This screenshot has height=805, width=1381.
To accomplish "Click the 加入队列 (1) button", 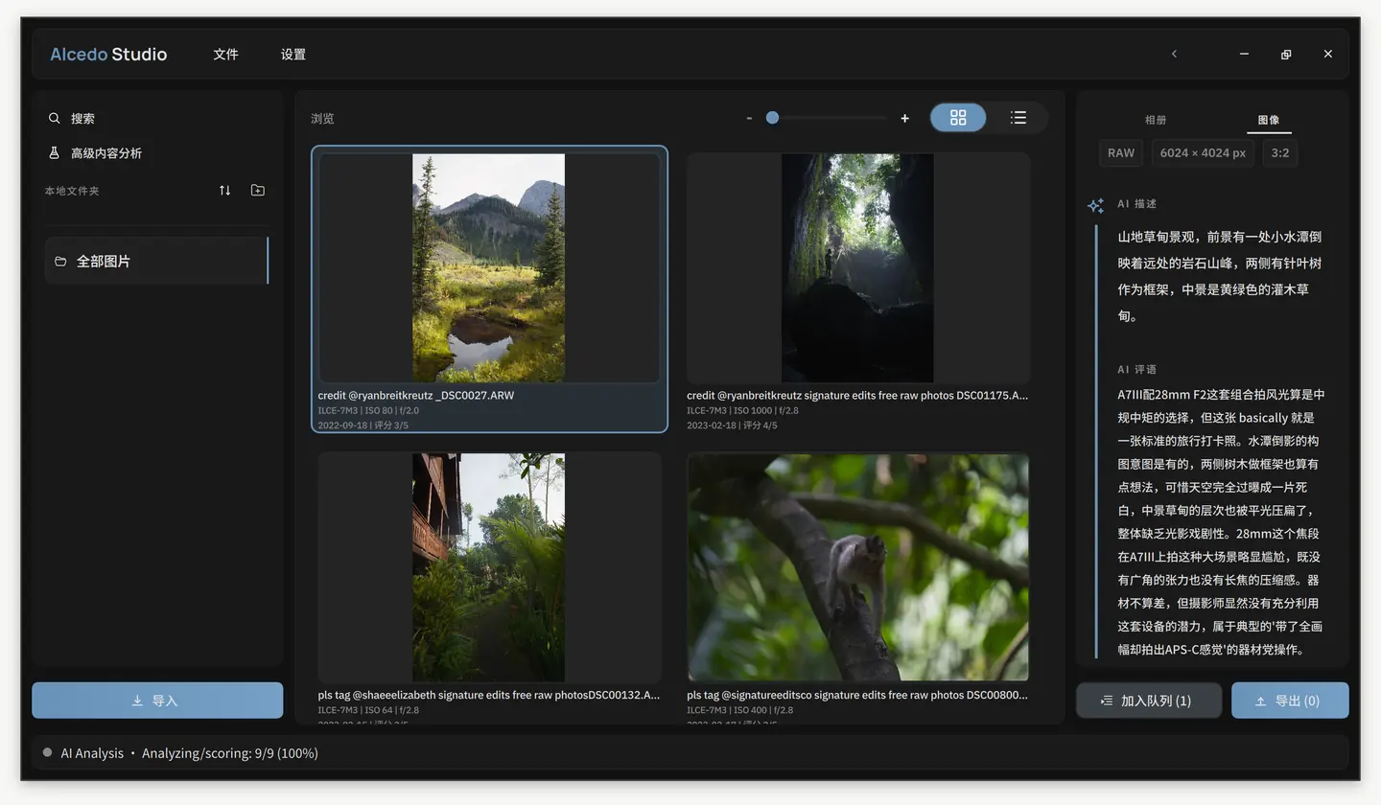I will pos(1149,701).
